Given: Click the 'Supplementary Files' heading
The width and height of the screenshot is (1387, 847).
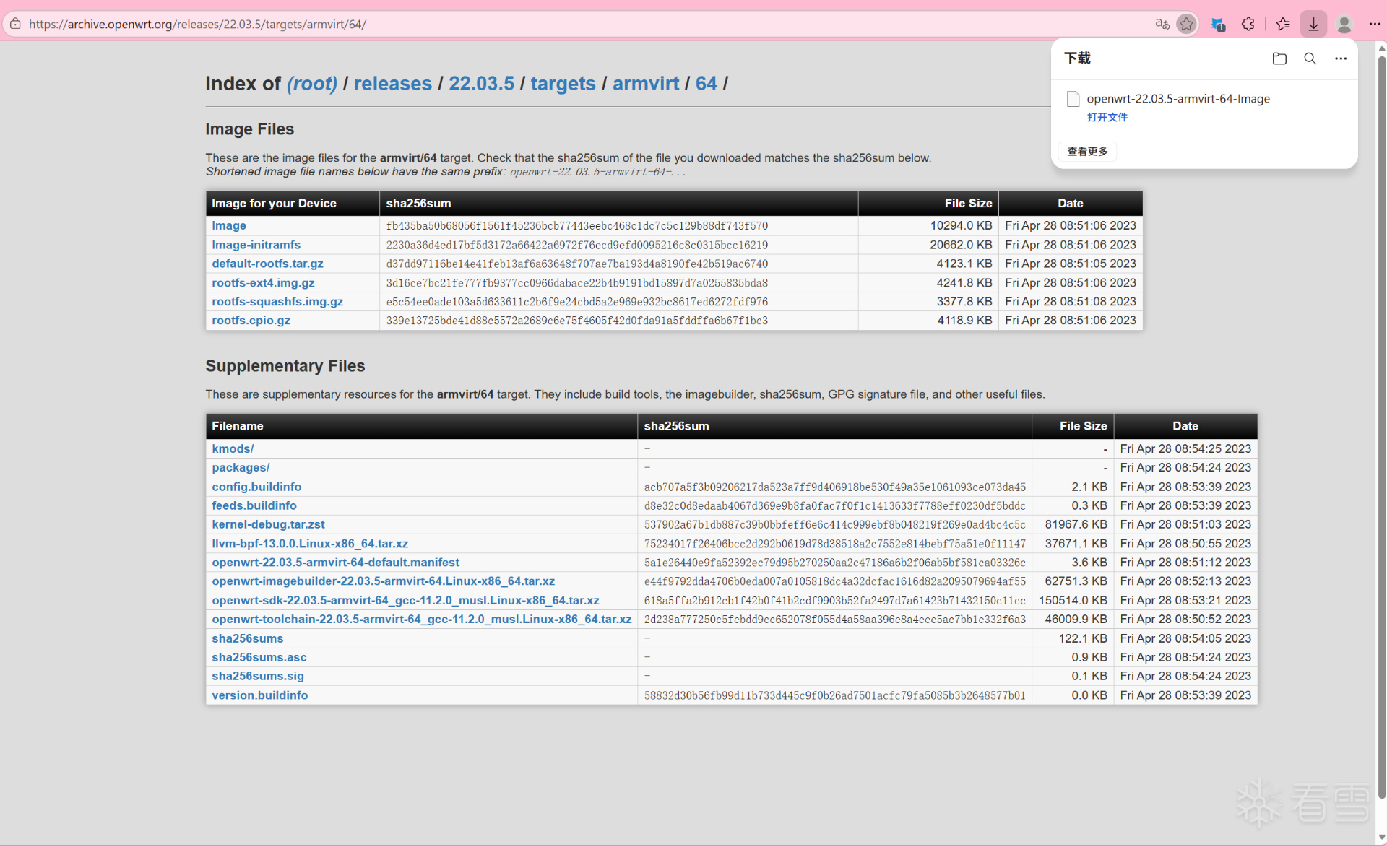Looking at the screenshot, I should coord(285,366).
